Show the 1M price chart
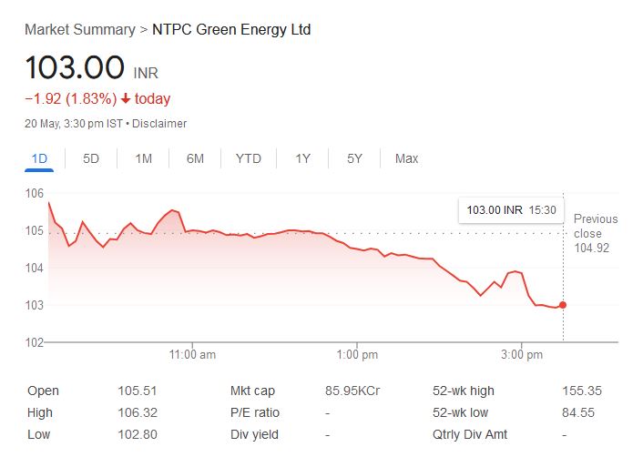 143,158
